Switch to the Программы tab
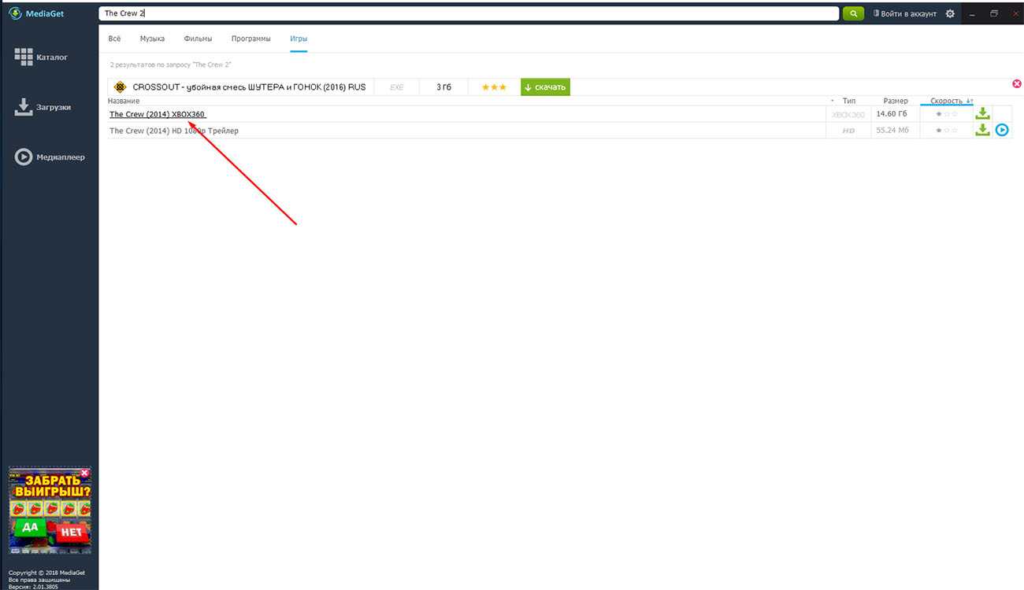This screenshot has height=590, width=1024. point(250,39)
